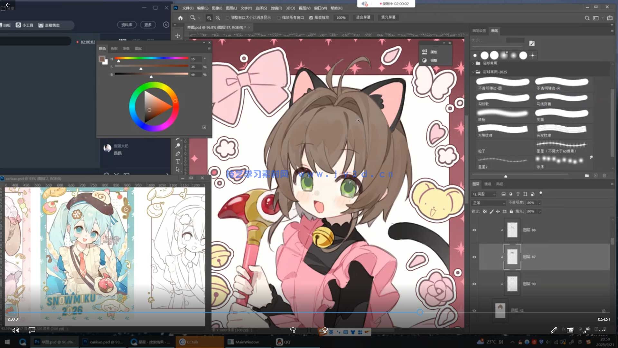Enable the 调整窗口大小以满屏显示 checkbox
The width and height of the screenshot is (618, 348).
(228, 18)
